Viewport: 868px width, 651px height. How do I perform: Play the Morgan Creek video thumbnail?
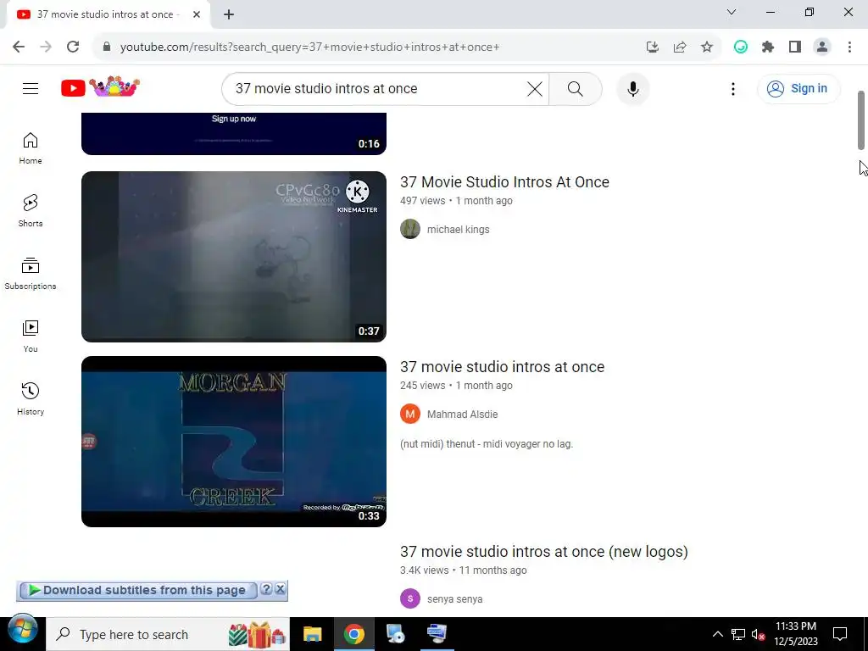[x=234, y=441]
